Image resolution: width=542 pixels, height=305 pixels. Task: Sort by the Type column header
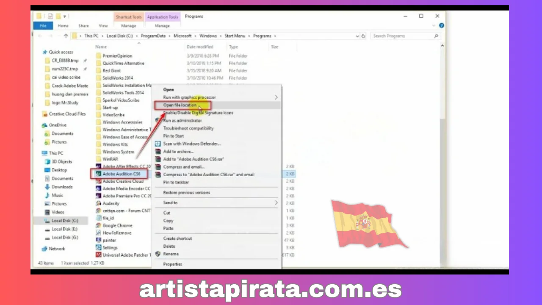point(233,47)
